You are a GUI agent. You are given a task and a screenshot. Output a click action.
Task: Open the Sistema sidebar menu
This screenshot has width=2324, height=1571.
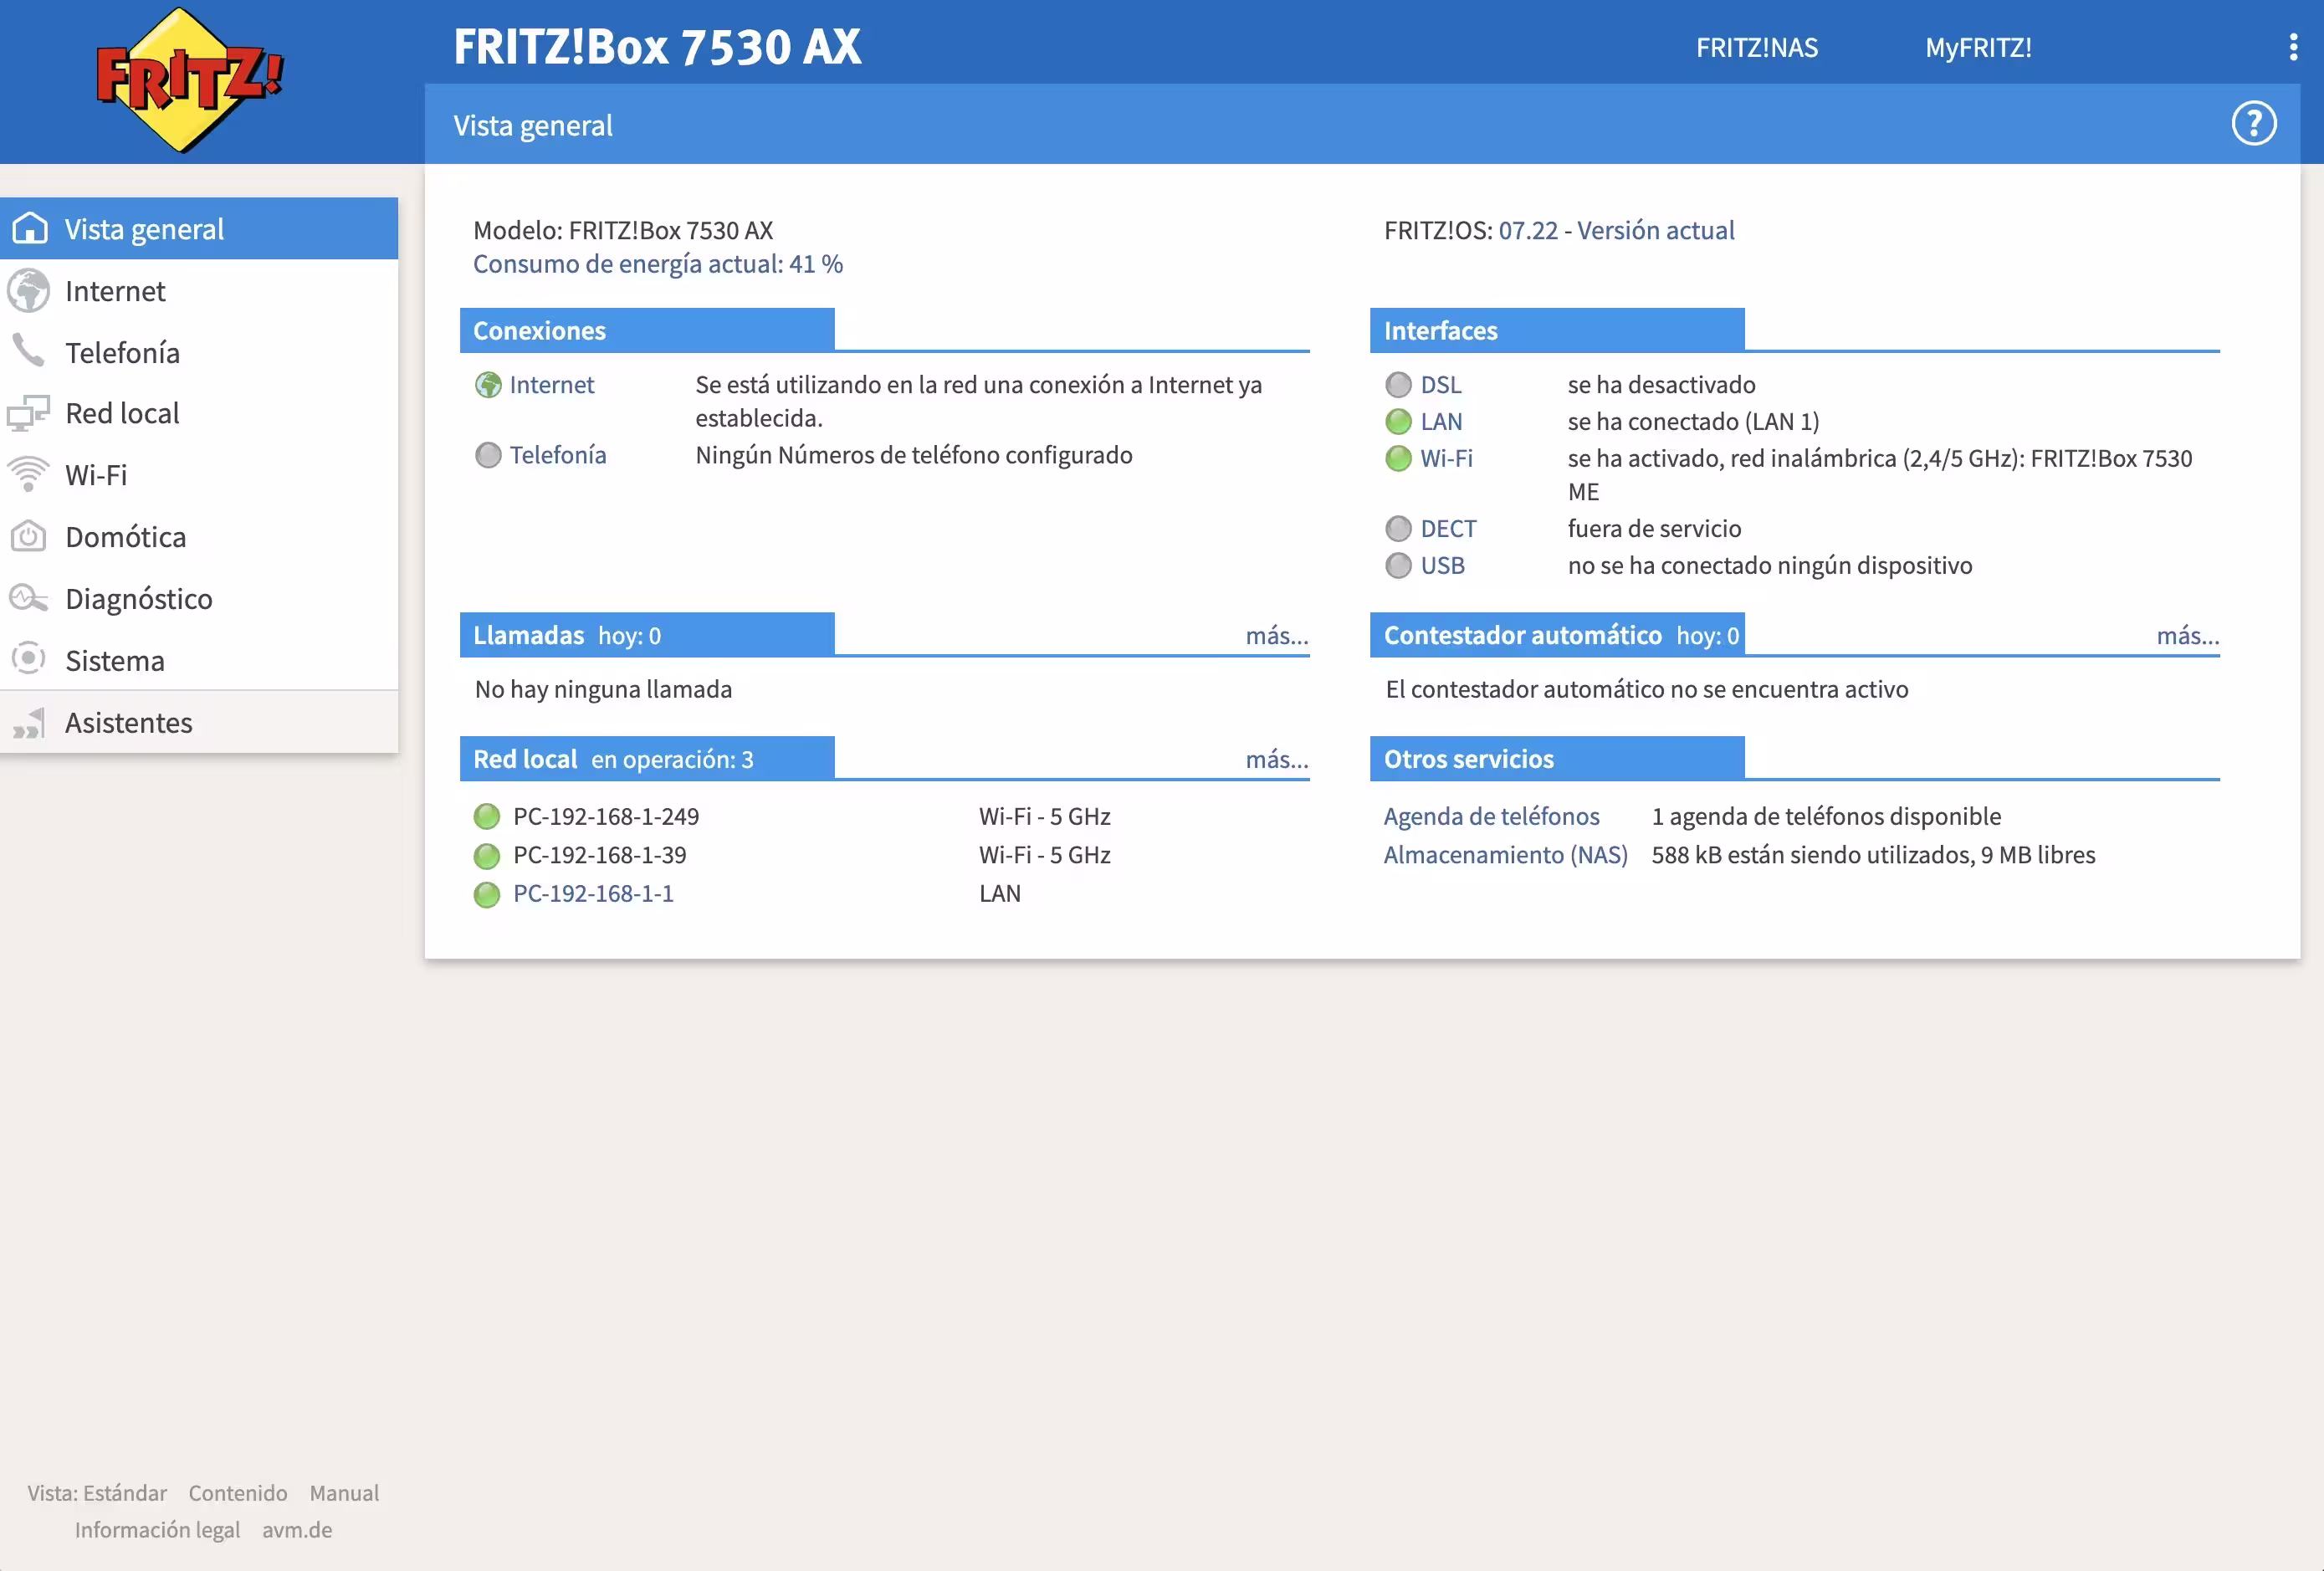(199, 660)
